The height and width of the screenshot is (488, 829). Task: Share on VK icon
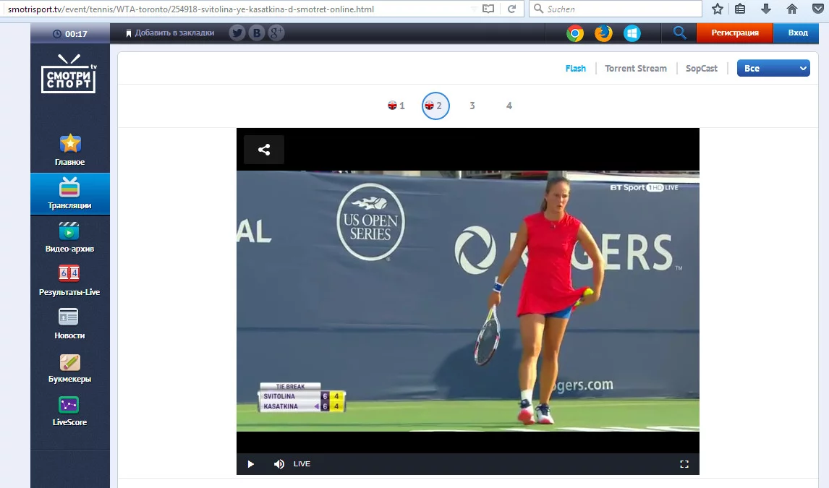(x=257, y=33)
